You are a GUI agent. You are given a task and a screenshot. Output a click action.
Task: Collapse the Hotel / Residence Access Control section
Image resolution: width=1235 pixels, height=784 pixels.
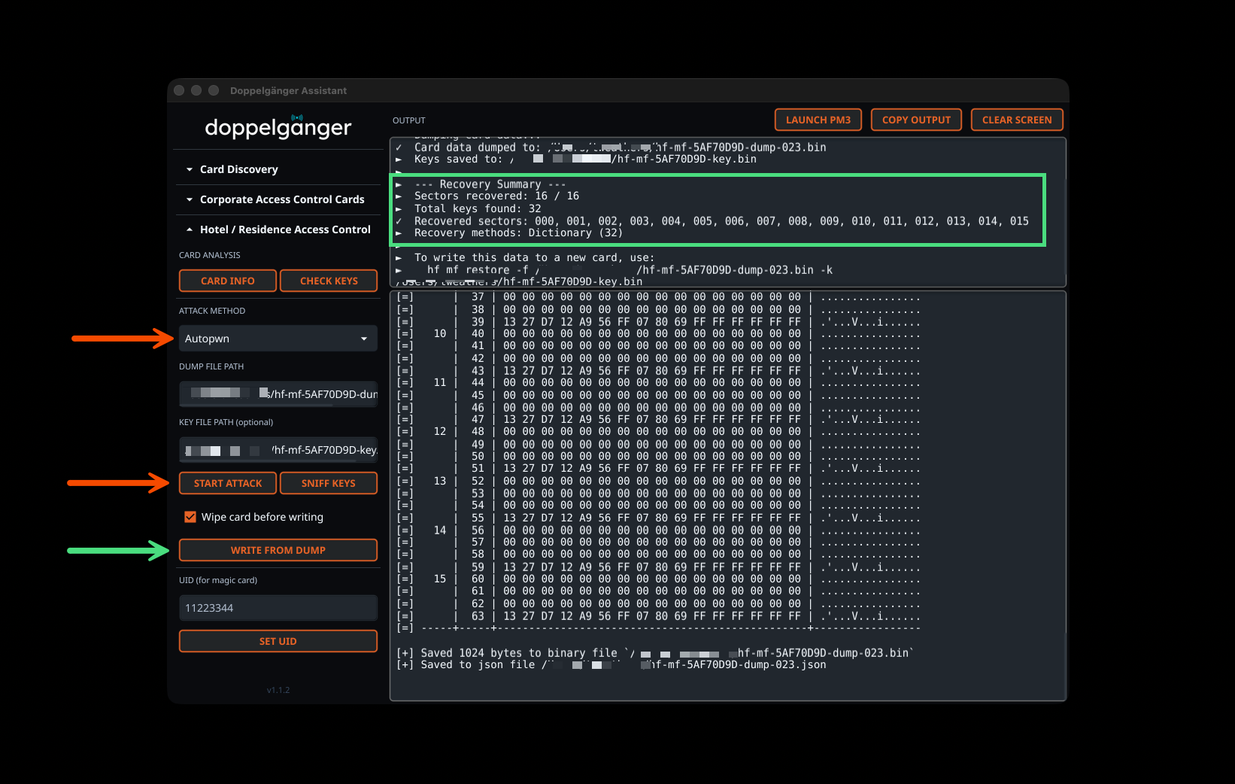[285, 229]
